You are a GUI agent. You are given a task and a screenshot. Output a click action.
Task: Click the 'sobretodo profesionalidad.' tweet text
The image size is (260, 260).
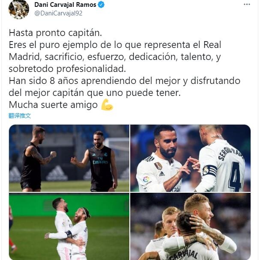click(67, 69)
